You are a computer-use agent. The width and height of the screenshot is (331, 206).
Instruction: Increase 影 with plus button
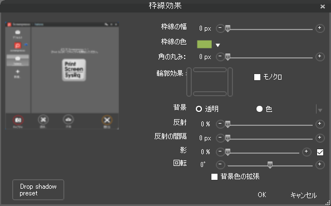307,152
